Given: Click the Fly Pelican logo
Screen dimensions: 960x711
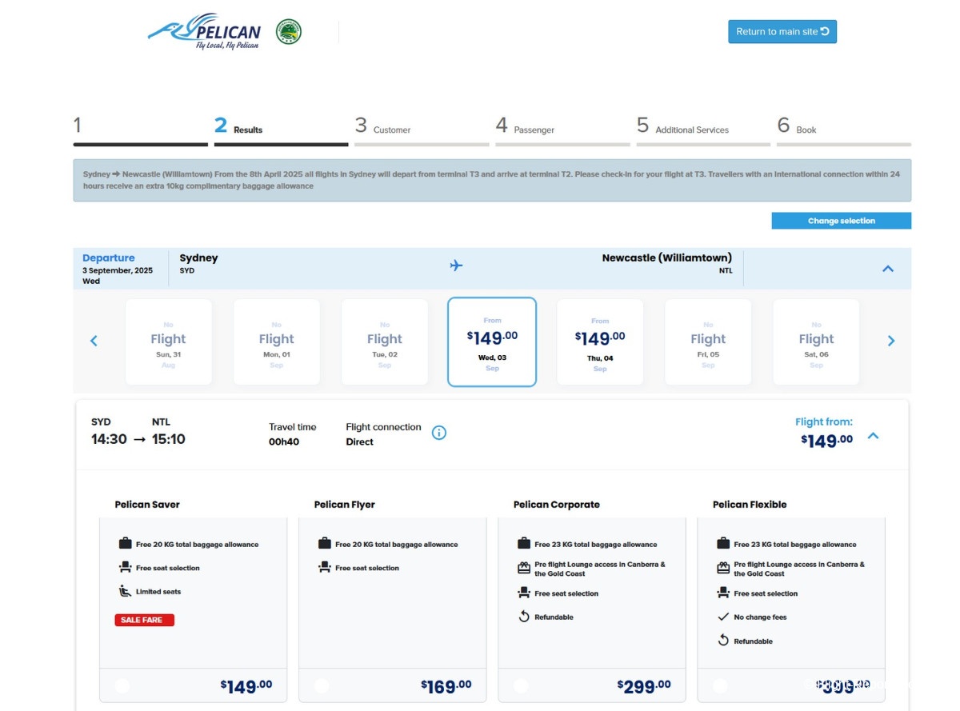Looking at the screenshot, I should coord(205,32).
